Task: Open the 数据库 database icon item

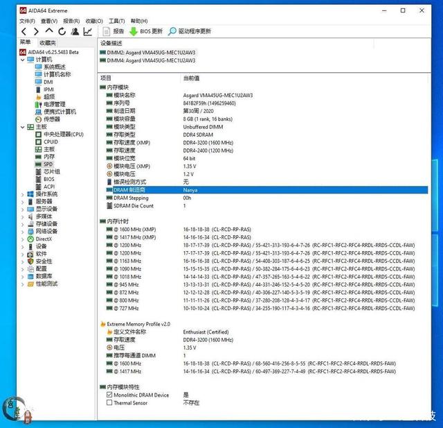Action: click(x=30, y=276)
